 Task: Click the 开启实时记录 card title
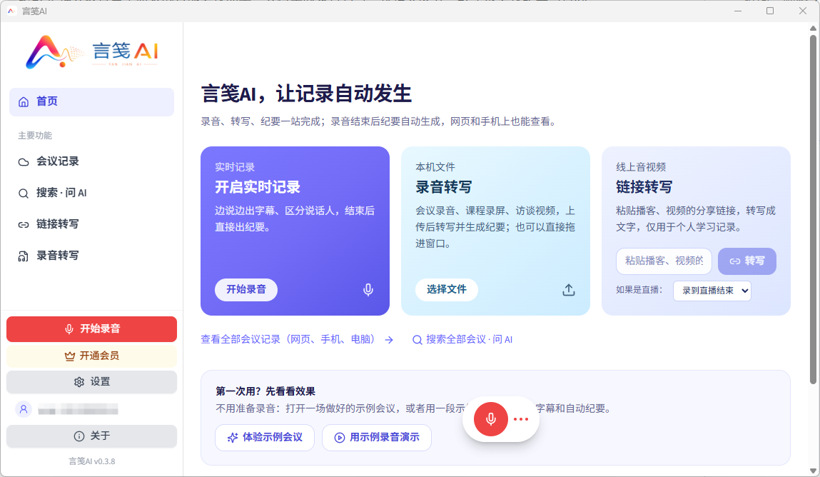(258, 187)
